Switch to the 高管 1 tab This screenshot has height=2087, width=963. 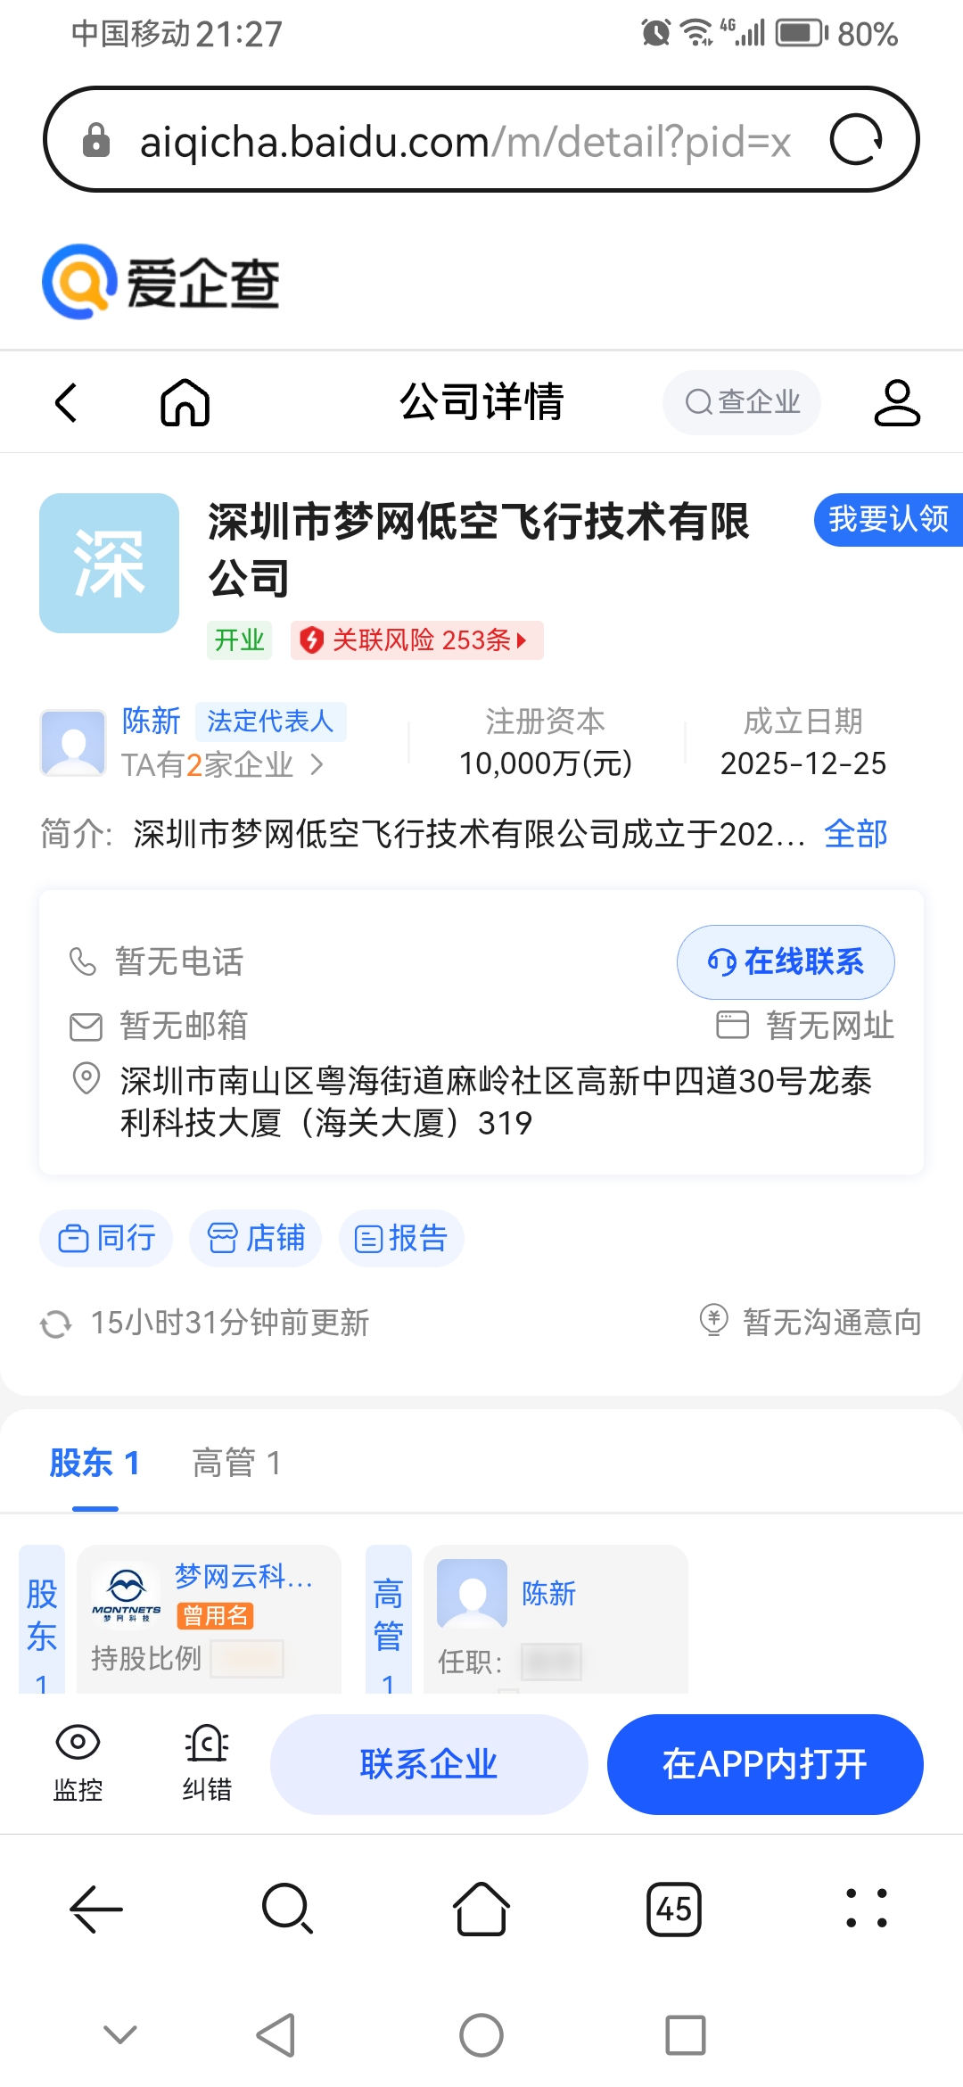(x=236, y=1464)
